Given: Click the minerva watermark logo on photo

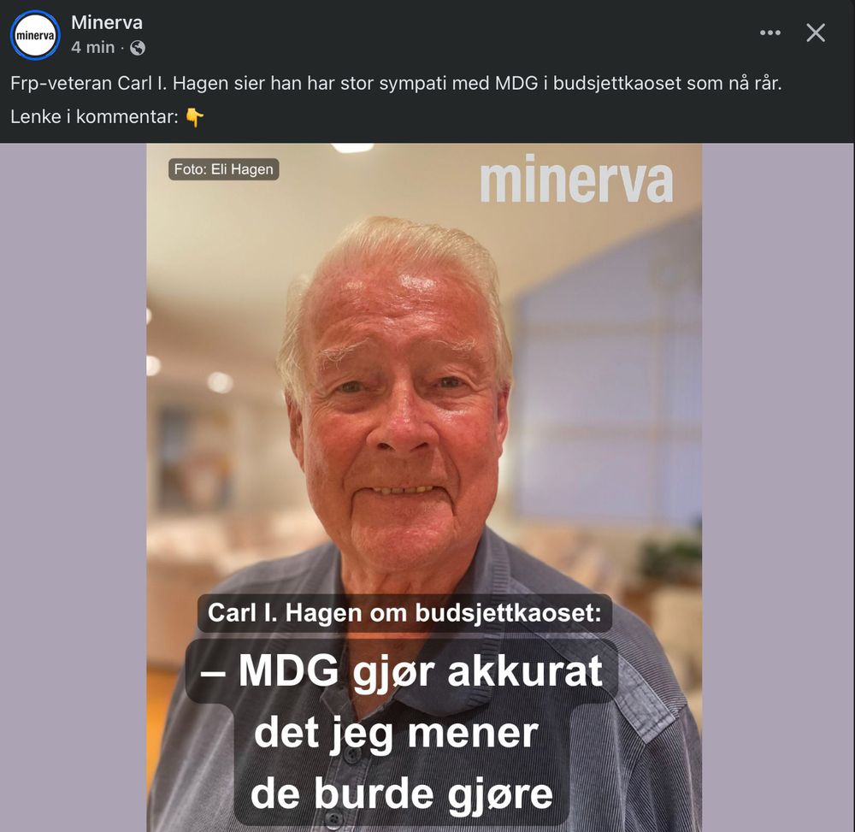Looking at the screenshot, I should coord(576,179).
